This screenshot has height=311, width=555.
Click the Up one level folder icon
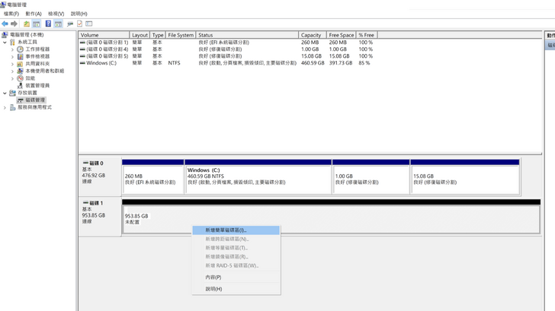coord(26,24)
